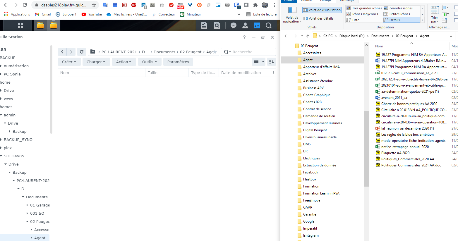The width and height of the screenshot is (458, 241).
Task: Select Archives folder in Explorer tree
Action: coord(310,74)
